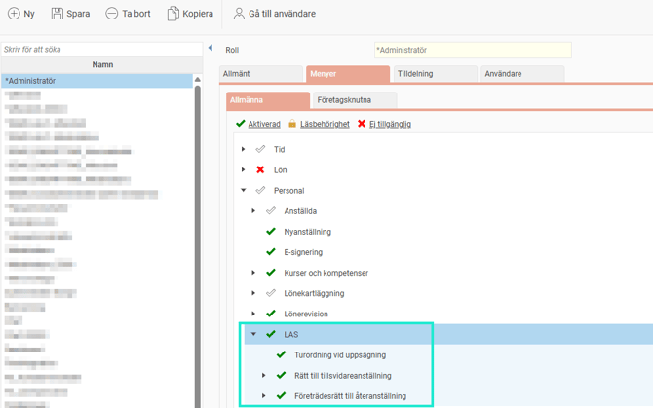Expand the Kurser och kompetenser node
The image size is (653, 408).
click(253, 273)
